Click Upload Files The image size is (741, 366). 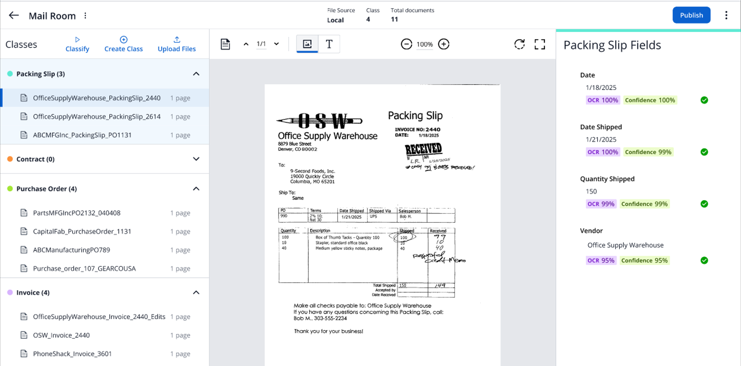pyautogui.click(x=176, y=44)
